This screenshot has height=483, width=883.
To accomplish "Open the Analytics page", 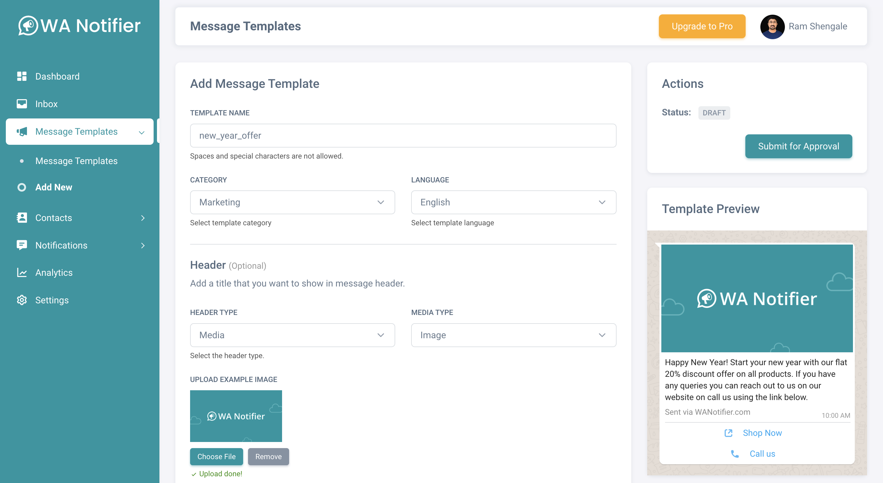I will click(79, 272).
